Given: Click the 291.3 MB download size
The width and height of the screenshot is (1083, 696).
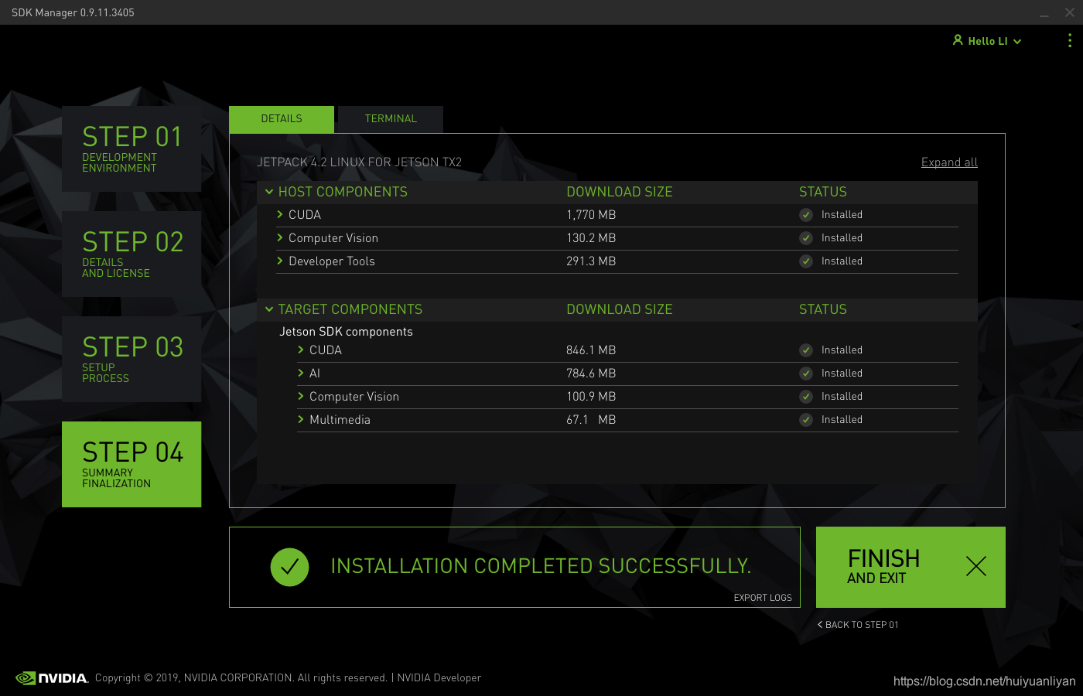Looking at the screenshot, I should coord(591,261).
